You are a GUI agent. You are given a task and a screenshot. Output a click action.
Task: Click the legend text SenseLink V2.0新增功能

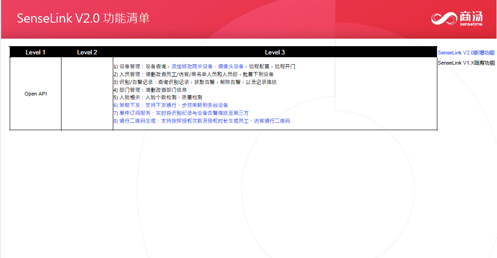tap(466, 53)
